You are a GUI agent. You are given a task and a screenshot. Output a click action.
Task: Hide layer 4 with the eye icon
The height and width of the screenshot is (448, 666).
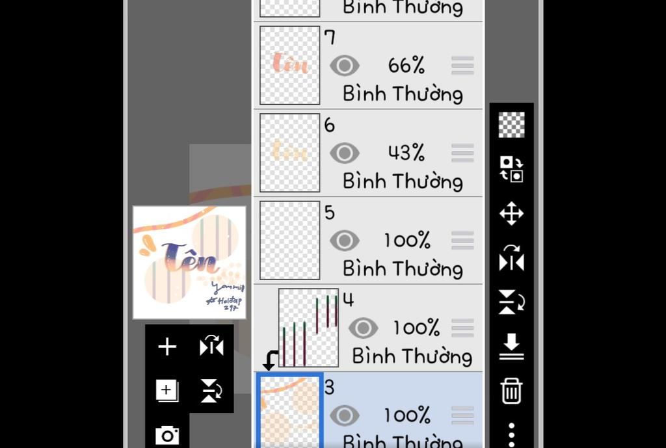pyautogui.click(x=363, y=328)
